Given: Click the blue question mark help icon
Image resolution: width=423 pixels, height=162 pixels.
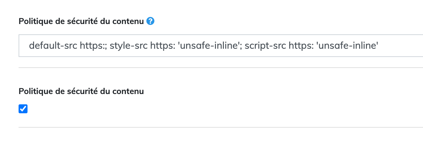Looking at the screenshot, I should pyautogui.click(x=150, y=21).
